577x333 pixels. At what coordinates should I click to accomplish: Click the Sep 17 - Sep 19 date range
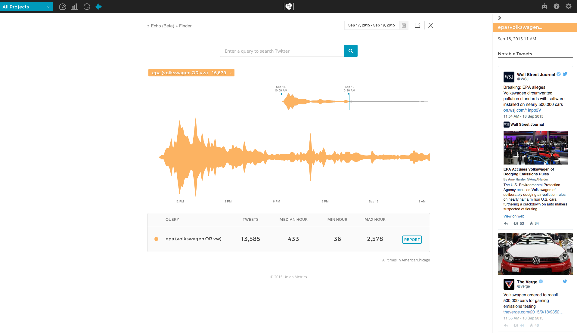(x=371, y=25)
